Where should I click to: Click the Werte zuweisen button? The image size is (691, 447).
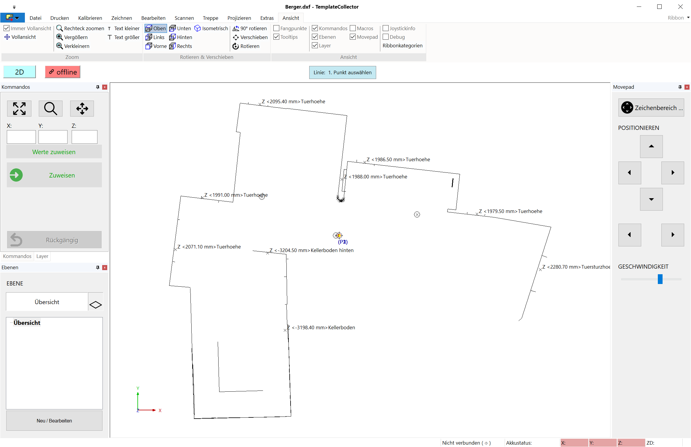[x=54, y=152]
